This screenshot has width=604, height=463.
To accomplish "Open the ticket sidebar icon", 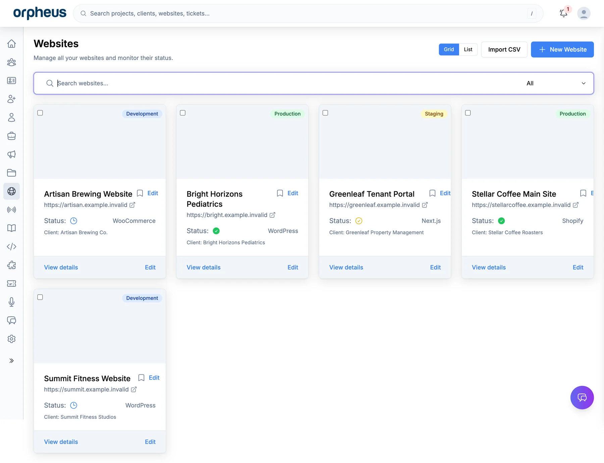I will click(11, 284).
